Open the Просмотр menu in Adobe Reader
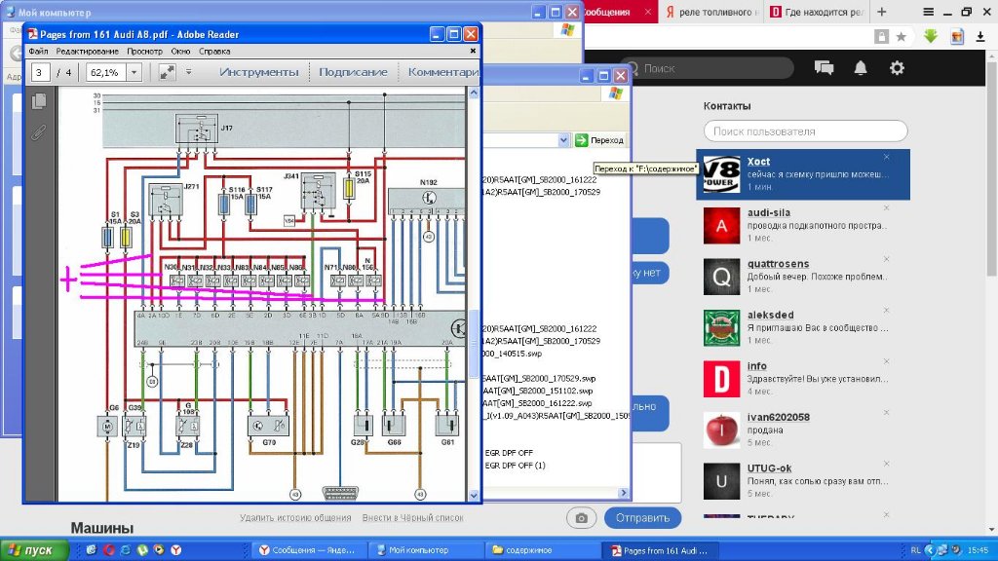This screenshot has height=561, width=998. point(144,51)
